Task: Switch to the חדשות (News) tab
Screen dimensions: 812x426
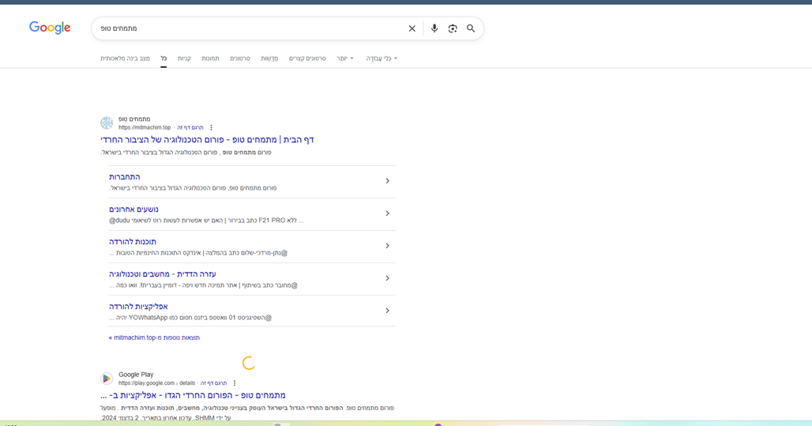Action: pos(269,58)
